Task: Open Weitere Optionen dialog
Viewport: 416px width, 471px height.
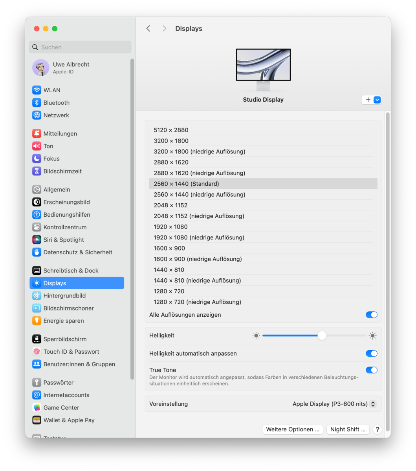Action: (x=293, y=429)
